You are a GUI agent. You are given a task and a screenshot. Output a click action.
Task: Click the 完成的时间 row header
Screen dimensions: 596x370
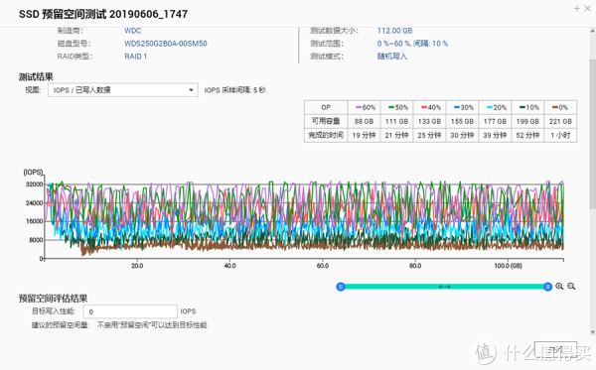click(326, 136)
